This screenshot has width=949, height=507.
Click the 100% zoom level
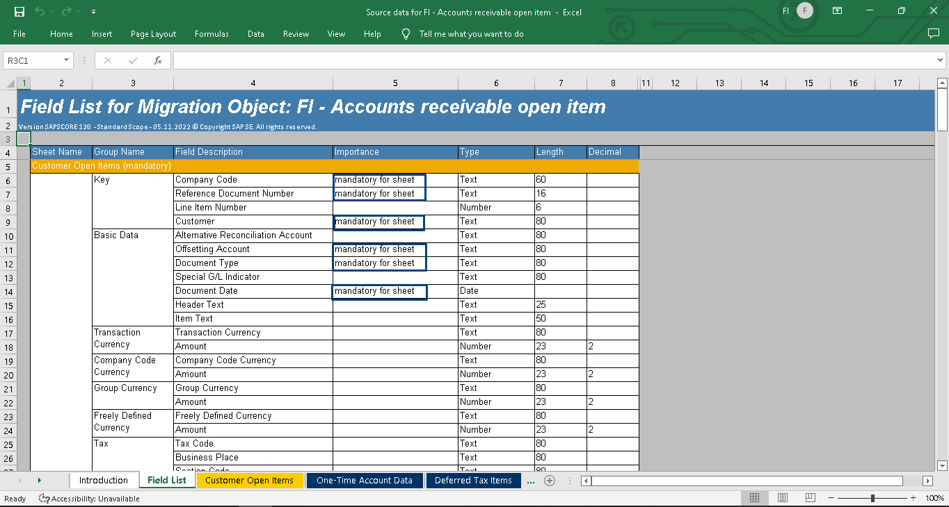(934, 498)
